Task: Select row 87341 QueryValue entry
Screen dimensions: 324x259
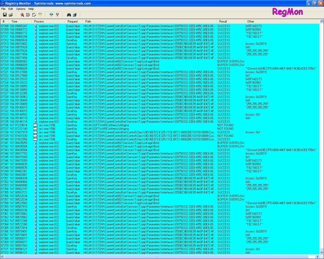Action: (x=160, y=143)
